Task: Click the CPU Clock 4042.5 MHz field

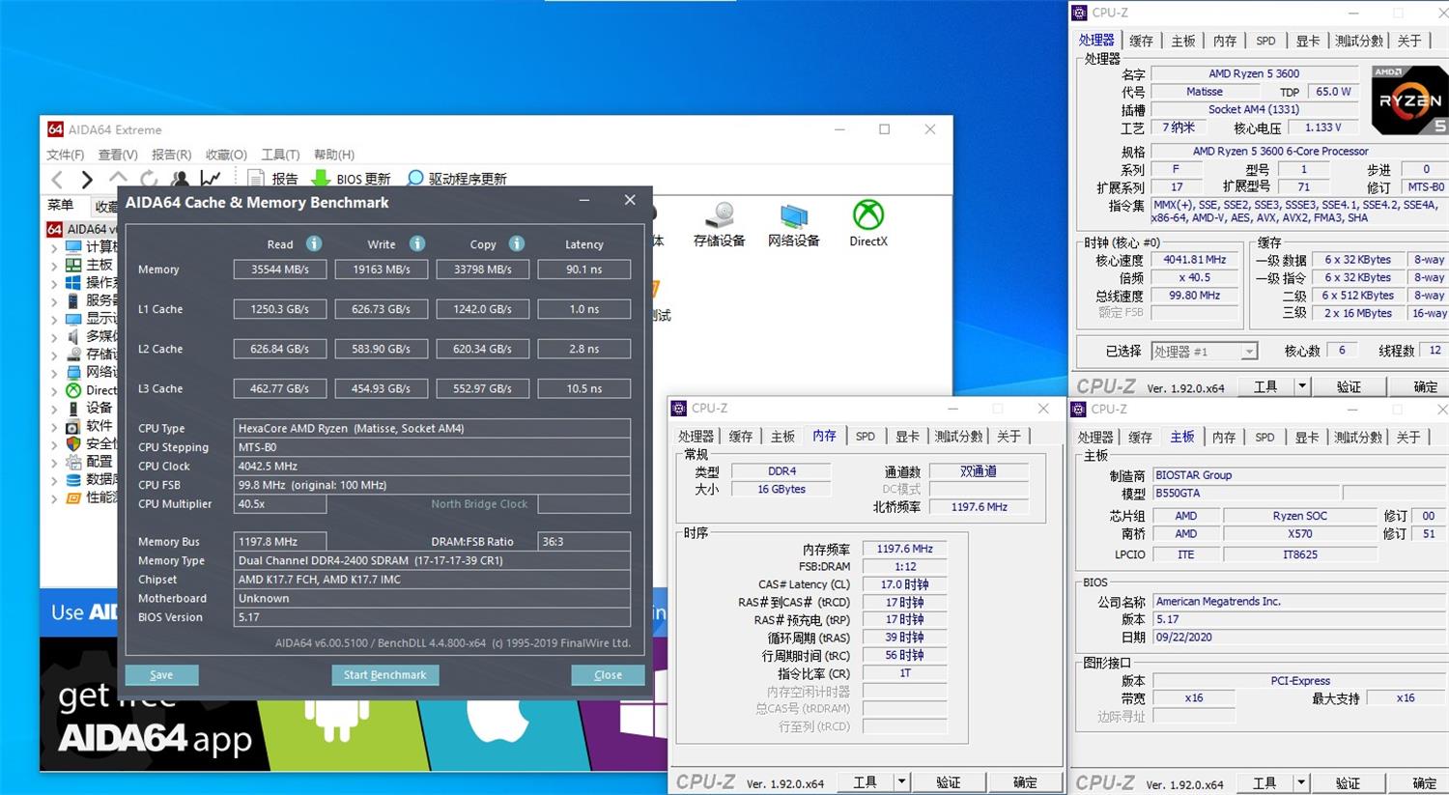Action: click(x=434, y=466)
